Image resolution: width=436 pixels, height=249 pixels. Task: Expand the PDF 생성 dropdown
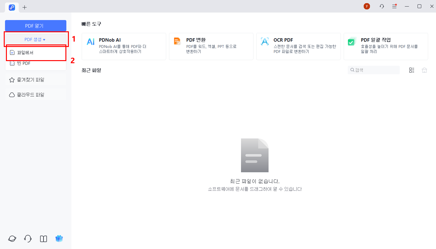(36, 39)
